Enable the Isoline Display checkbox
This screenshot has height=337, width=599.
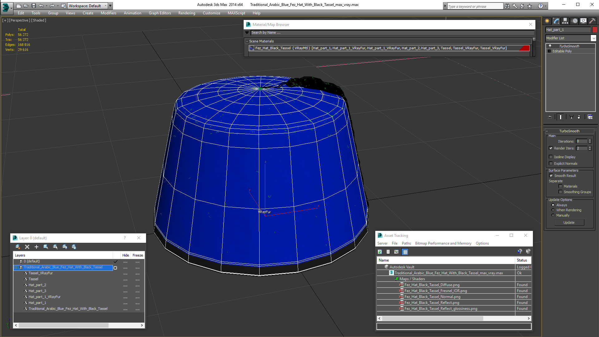(551, 157)
